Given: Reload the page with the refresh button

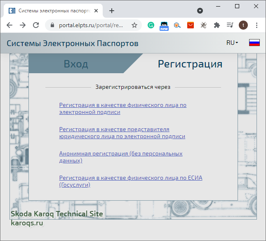Looking at the screenshot, I should [x=36, y=25].
